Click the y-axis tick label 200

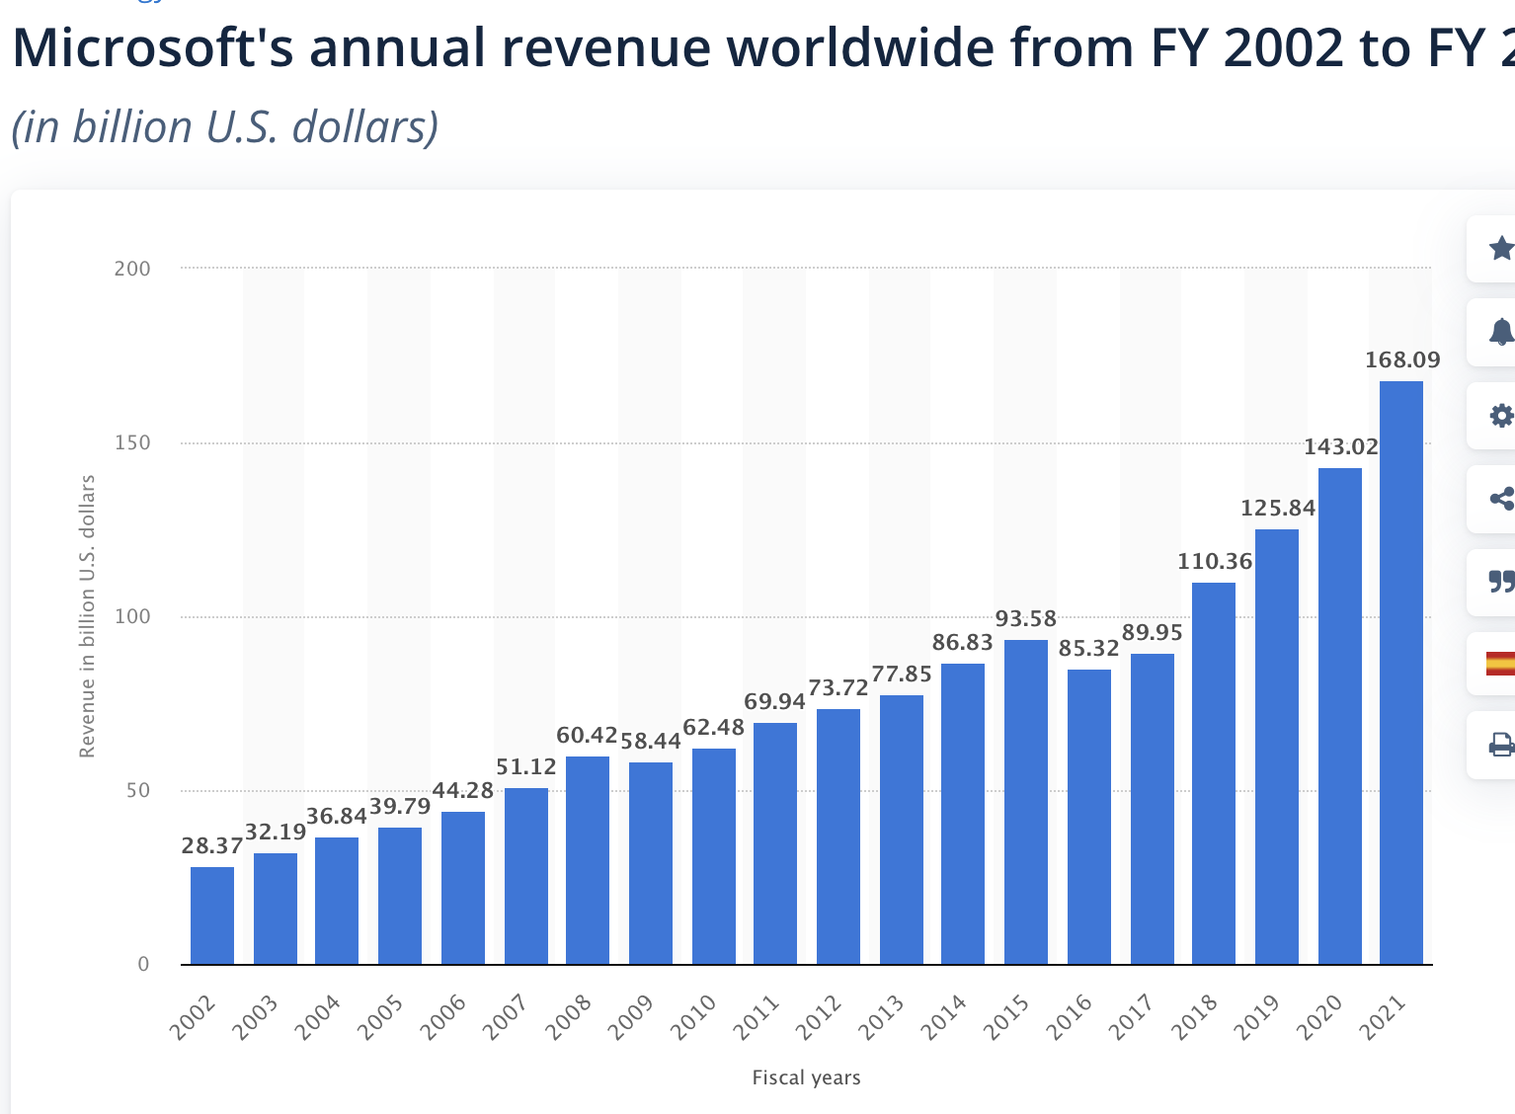pos(132,269)
